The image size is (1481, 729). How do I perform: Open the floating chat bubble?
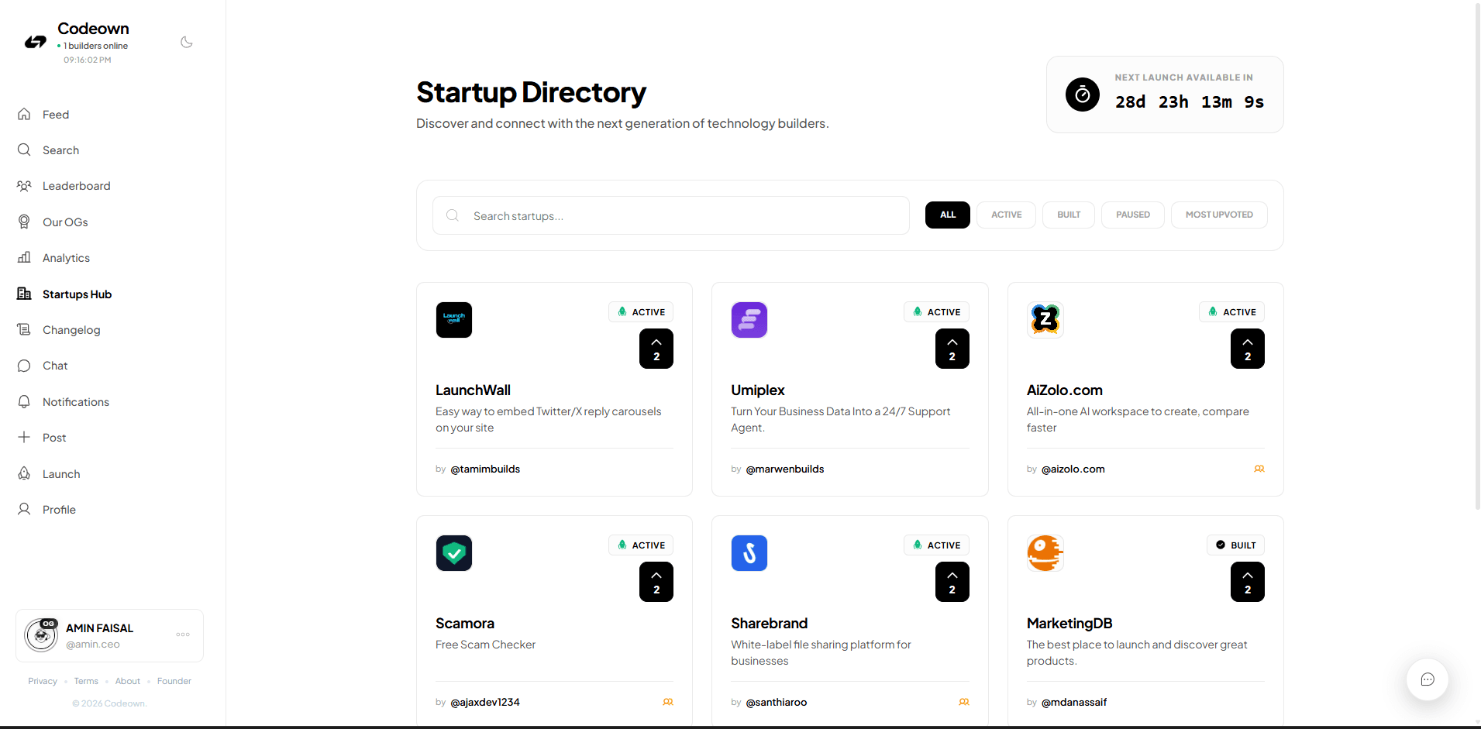click(x=1428, y=679)
